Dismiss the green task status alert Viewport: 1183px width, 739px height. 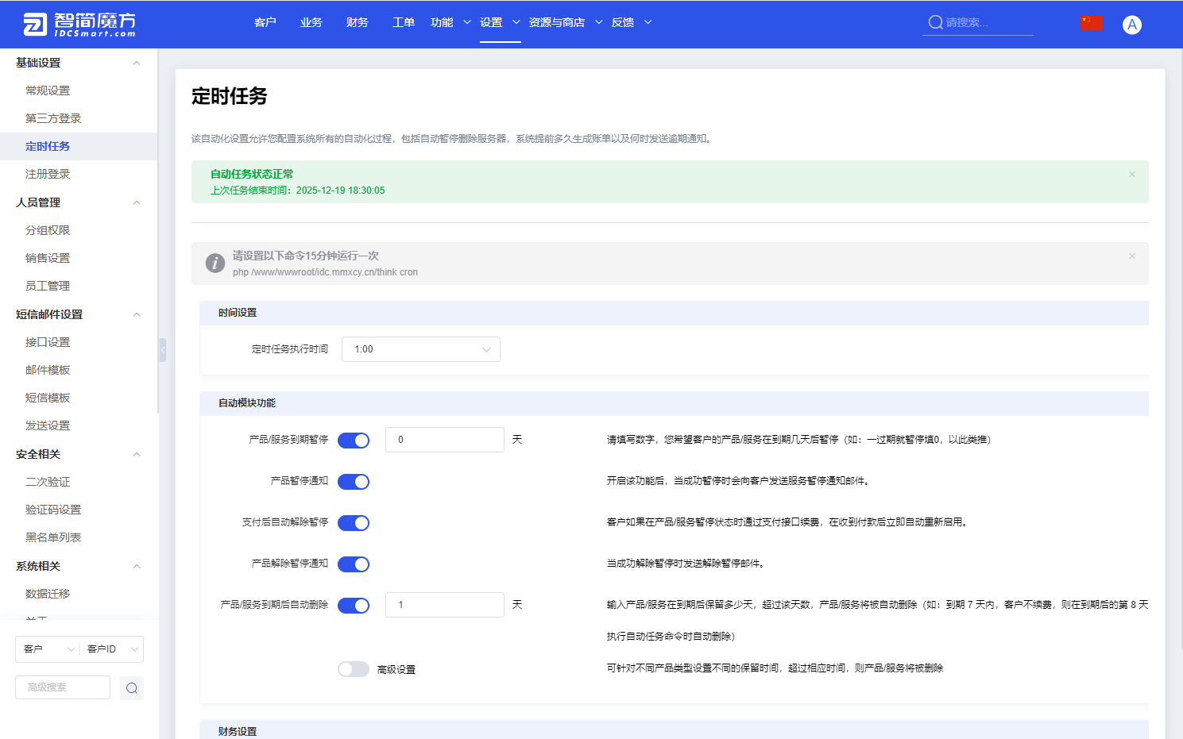1131,174
